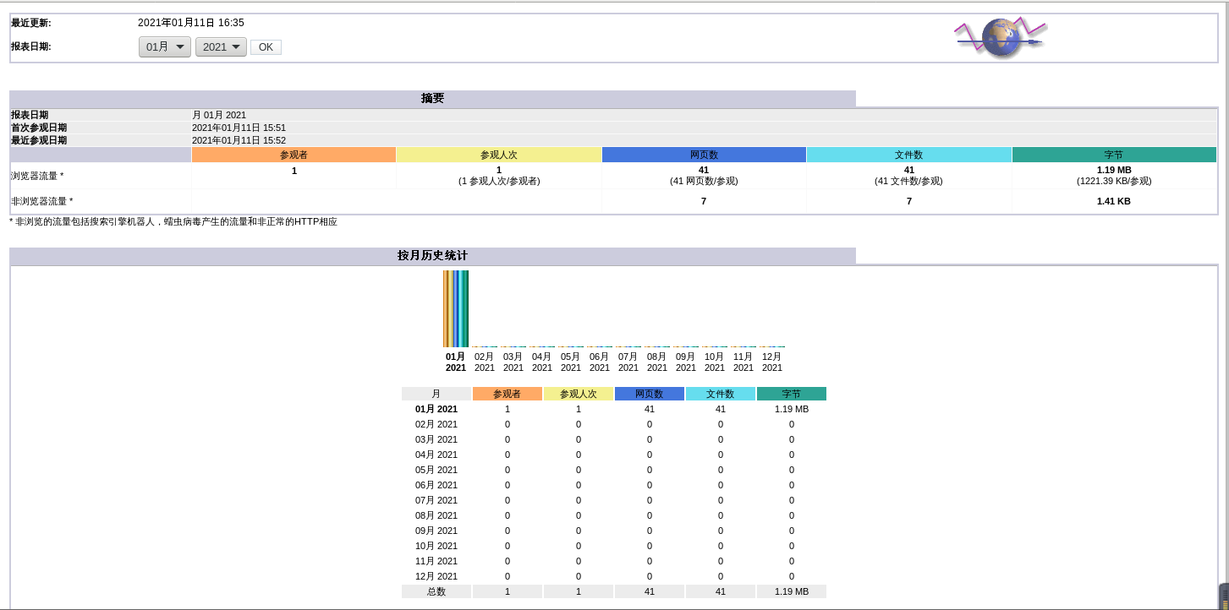Click the 浏览器流量 * row label
Image resolution: width=1229 pixels, height=610 pixels.
tap(37, 176)
